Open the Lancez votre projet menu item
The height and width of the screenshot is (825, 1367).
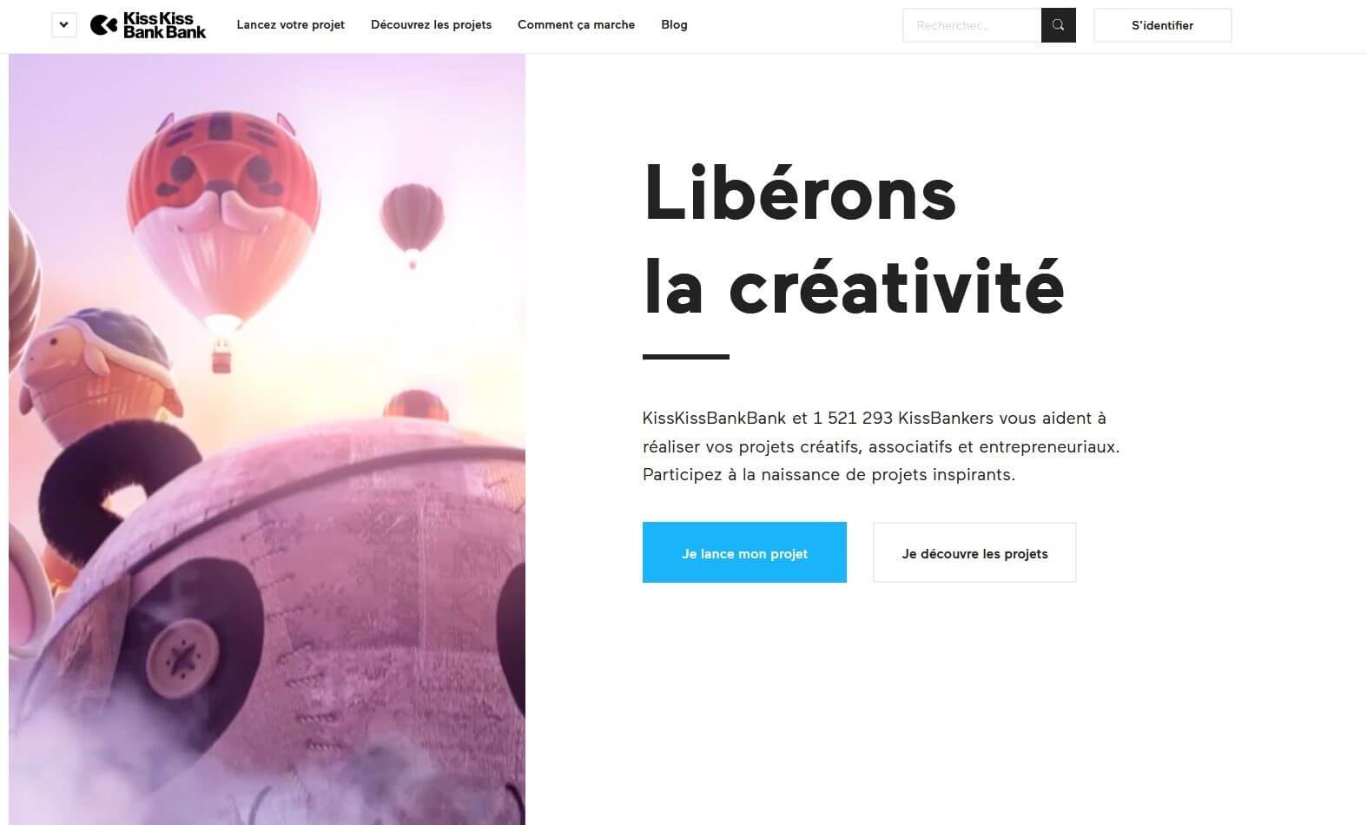click(291, 24)
